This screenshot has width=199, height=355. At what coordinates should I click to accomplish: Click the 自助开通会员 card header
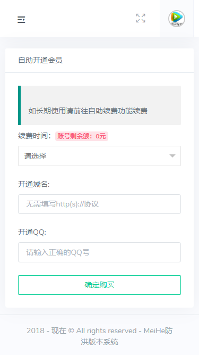[x=99, y=61]
